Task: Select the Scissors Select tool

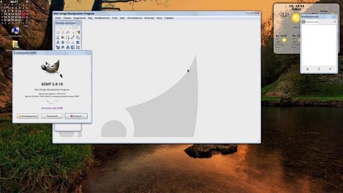Action: 58,37
